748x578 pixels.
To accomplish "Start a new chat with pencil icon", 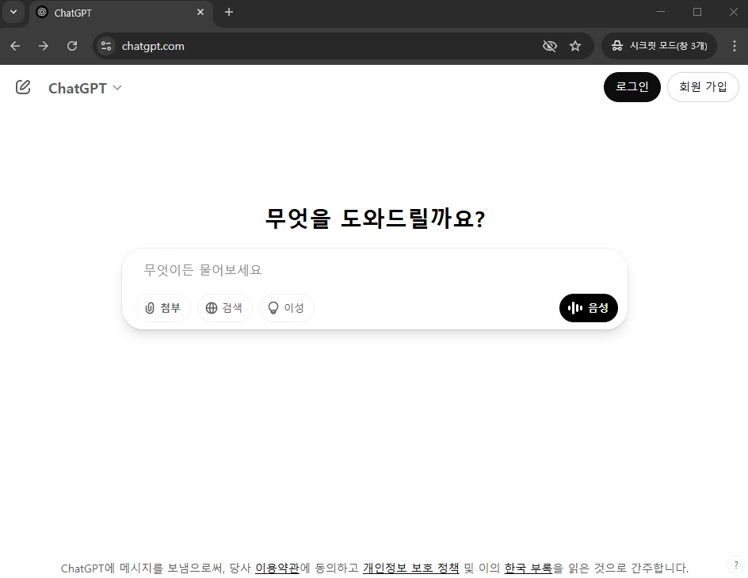I will pyautogui.click(x=23, y=87).
